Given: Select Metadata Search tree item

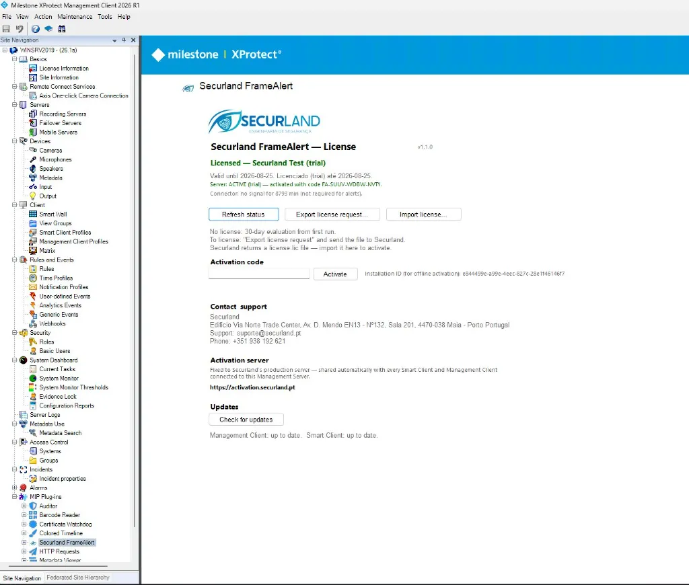Looking at the screenshot, I should pos(60,433).
